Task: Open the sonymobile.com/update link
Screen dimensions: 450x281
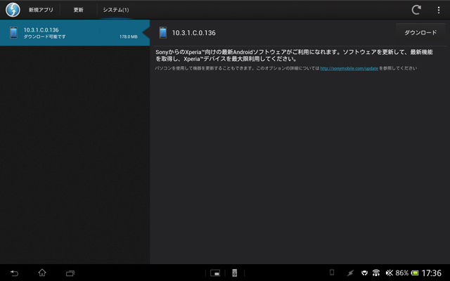Action: pyautogui.click(x=349, y=68)
